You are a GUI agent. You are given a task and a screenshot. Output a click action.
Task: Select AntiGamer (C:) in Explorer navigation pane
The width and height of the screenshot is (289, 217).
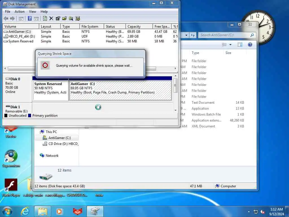click(x=57, y=138)
